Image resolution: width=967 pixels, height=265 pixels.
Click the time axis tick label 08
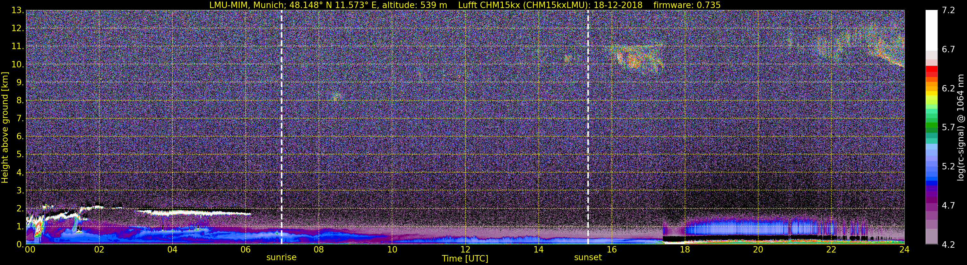click(319, 250)
